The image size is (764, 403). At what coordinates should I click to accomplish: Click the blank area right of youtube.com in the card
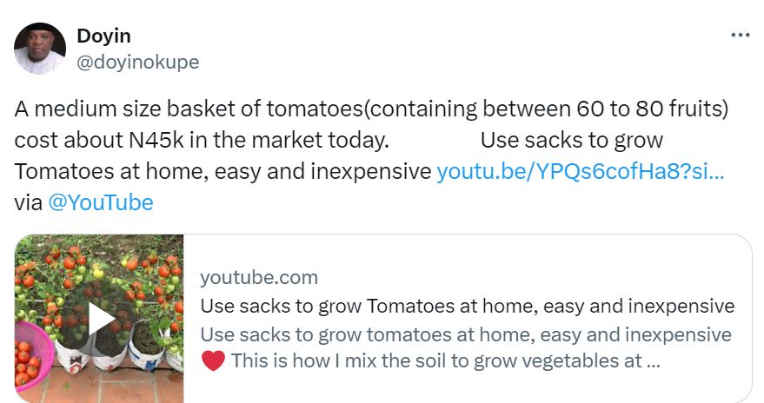tap(522, 277)
